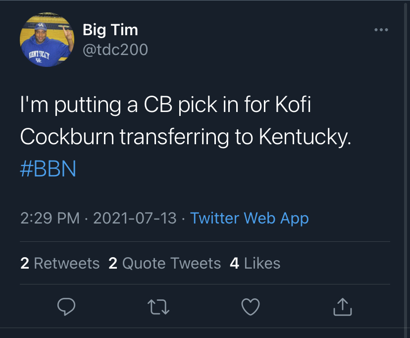
Task: Open the @tdc200 handle profile
Action: 115,49
